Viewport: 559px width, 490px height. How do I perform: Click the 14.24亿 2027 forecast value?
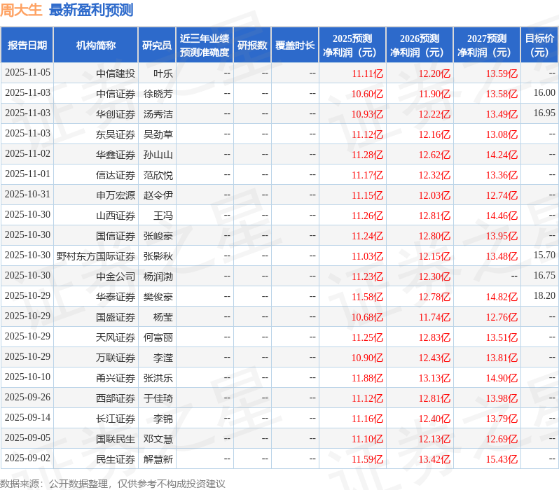[x=502, y=155]
